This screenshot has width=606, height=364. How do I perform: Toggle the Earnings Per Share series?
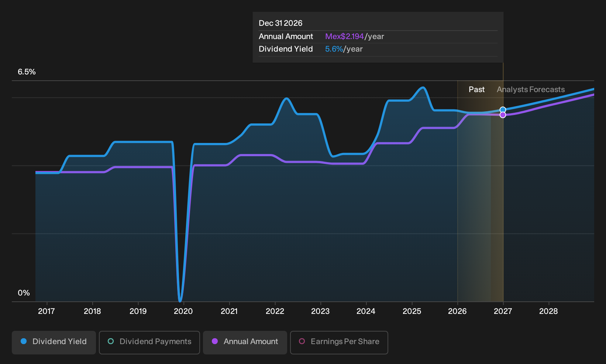tap(339, 343)
